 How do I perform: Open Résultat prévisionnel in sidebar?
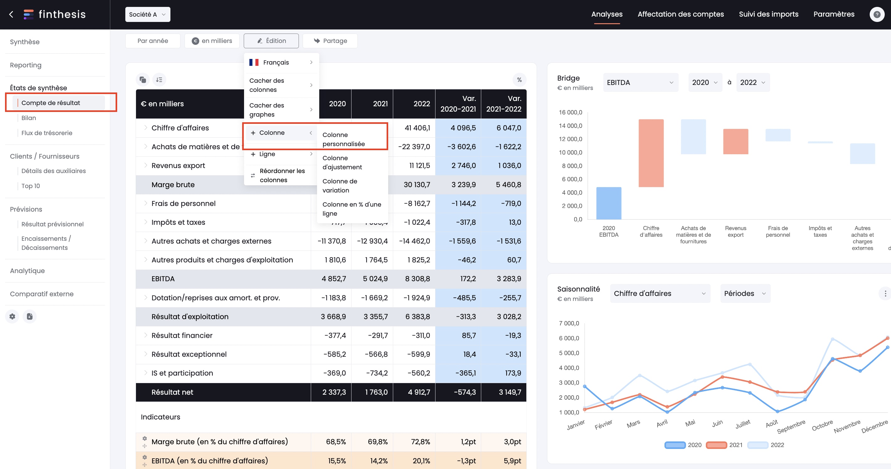53,224
